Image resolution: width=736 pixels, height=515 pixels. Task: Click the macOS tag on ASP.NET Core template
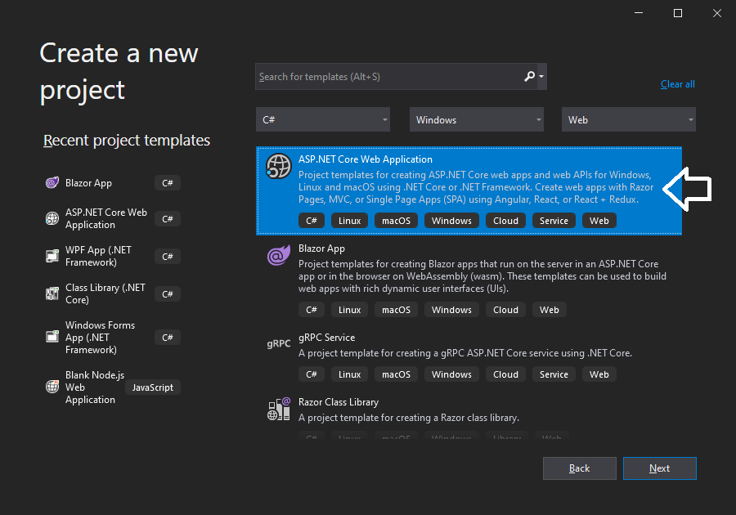coord(396,221)
